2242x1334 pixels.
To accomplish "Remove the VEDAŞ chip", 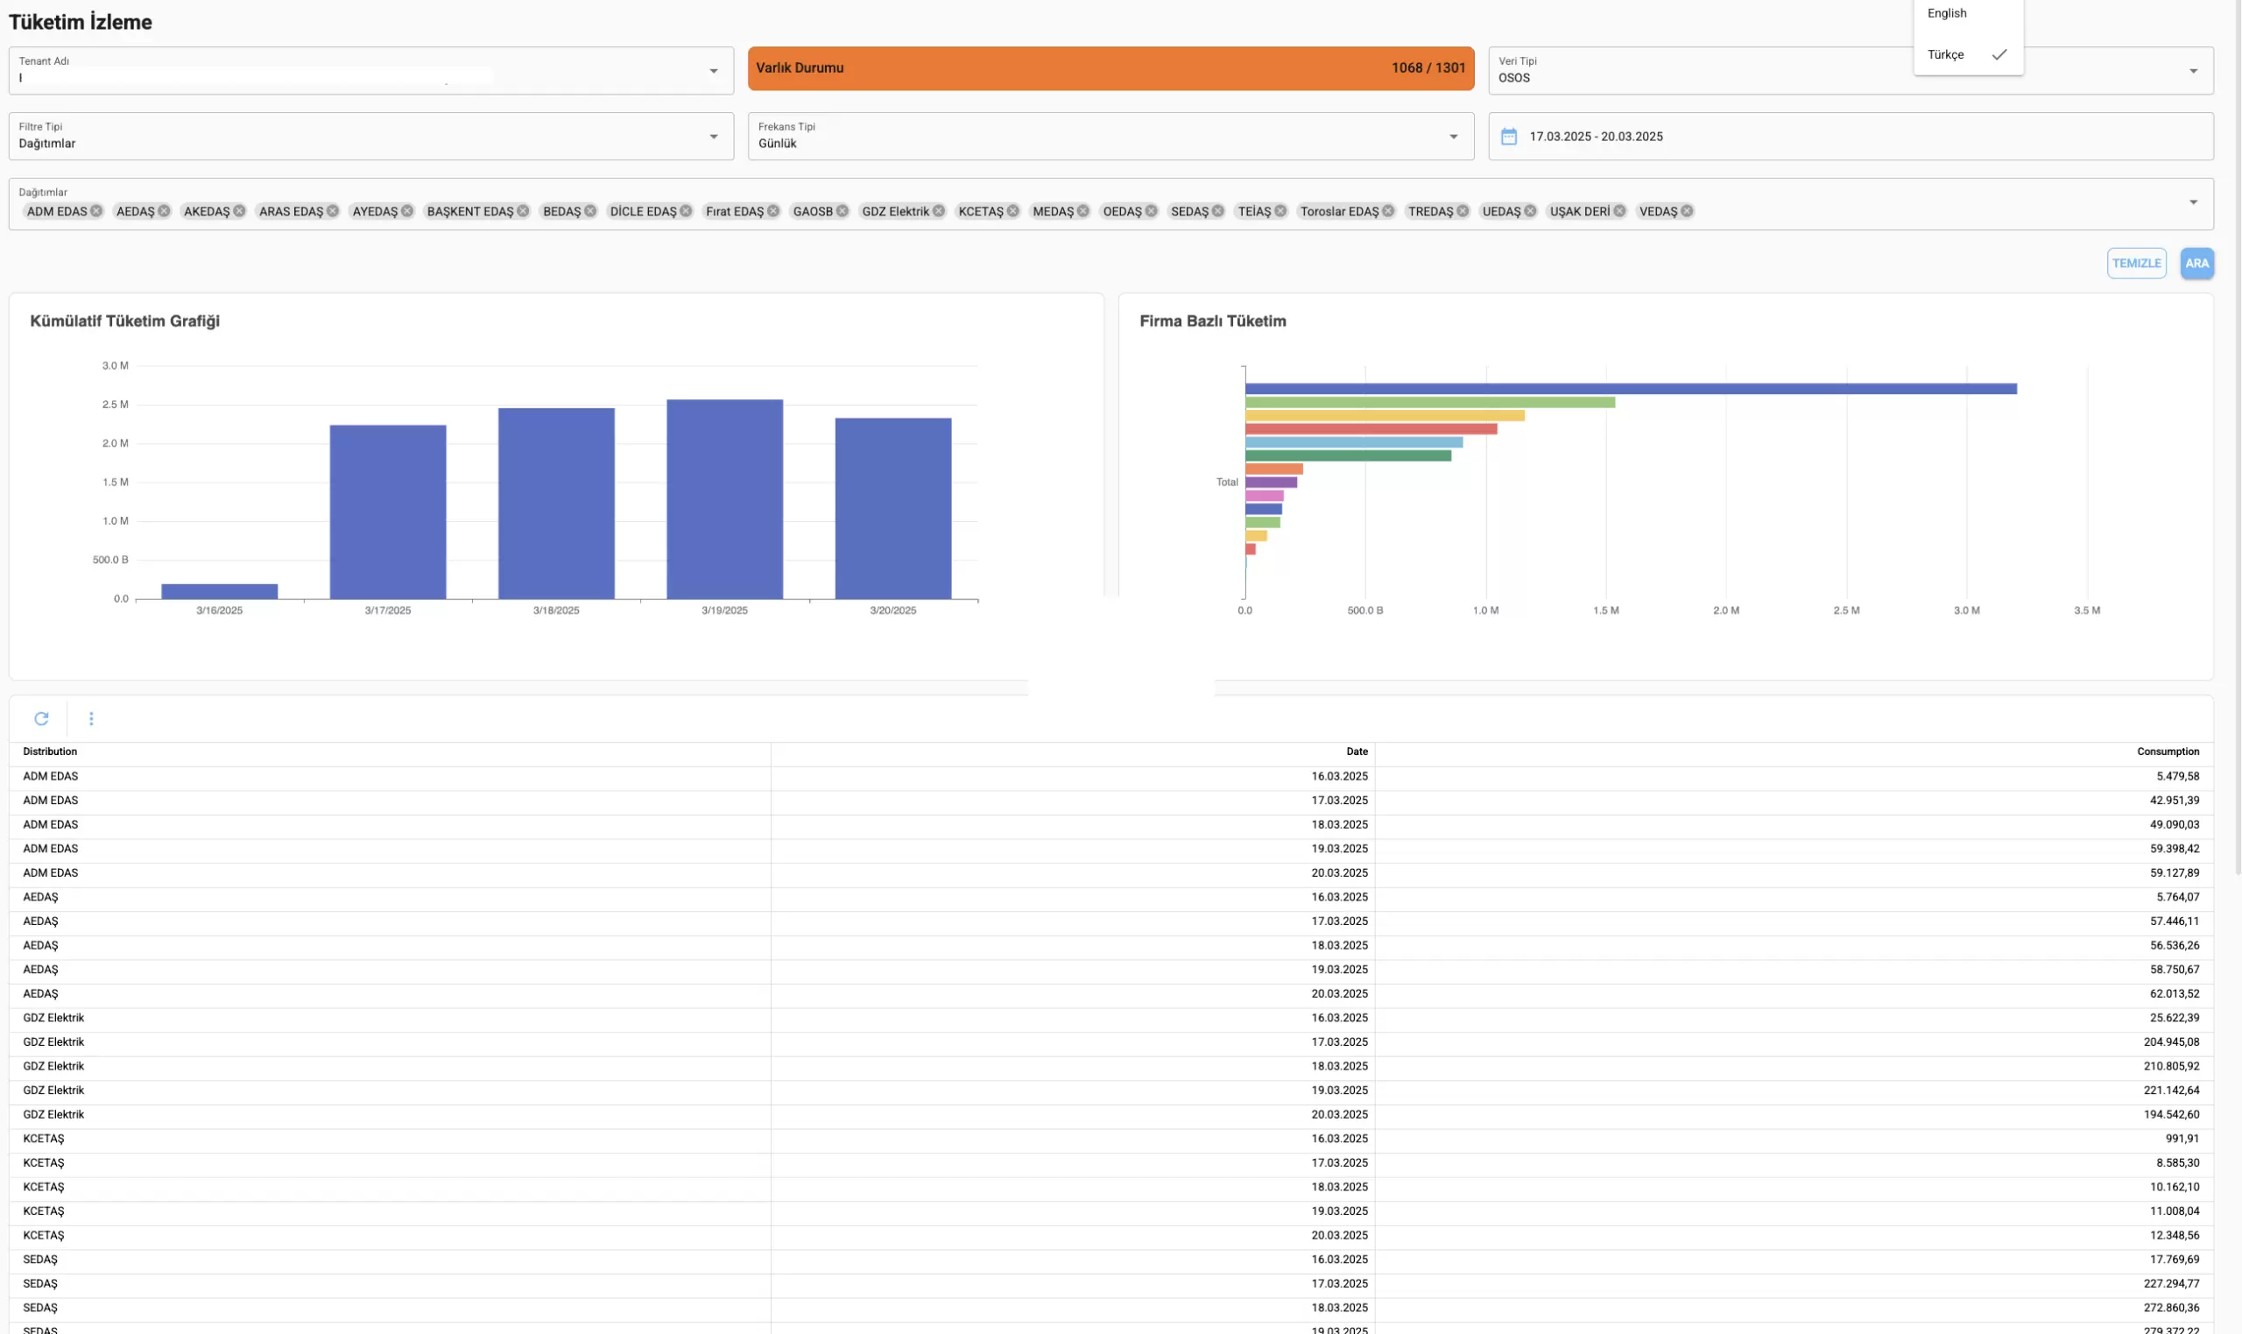I will tap(1687, 211).
